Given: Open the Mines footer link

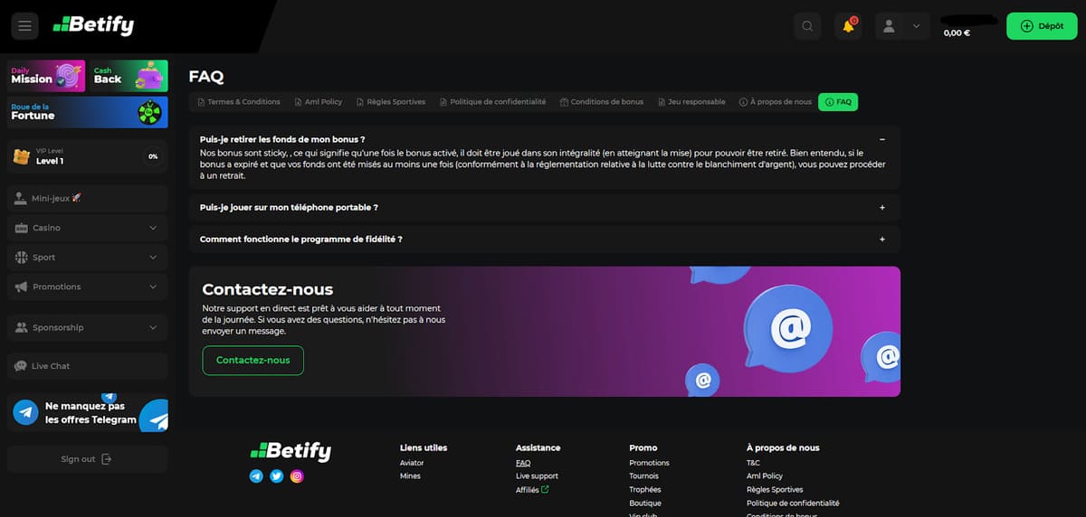Looking at the screenshot, I should point(410,475).
